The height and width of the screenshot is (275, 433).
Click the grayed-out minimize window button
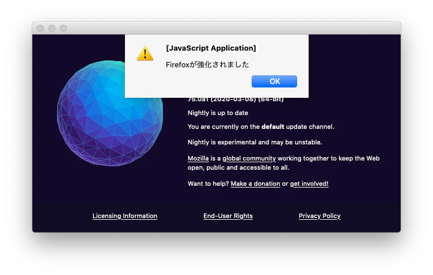tap(52, 28)
